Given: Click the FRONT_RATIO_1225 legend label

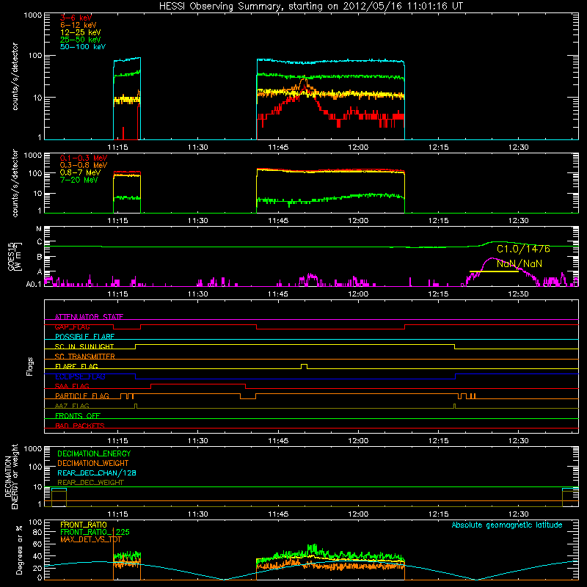Looking at the screenshot, I should [95, 532].
